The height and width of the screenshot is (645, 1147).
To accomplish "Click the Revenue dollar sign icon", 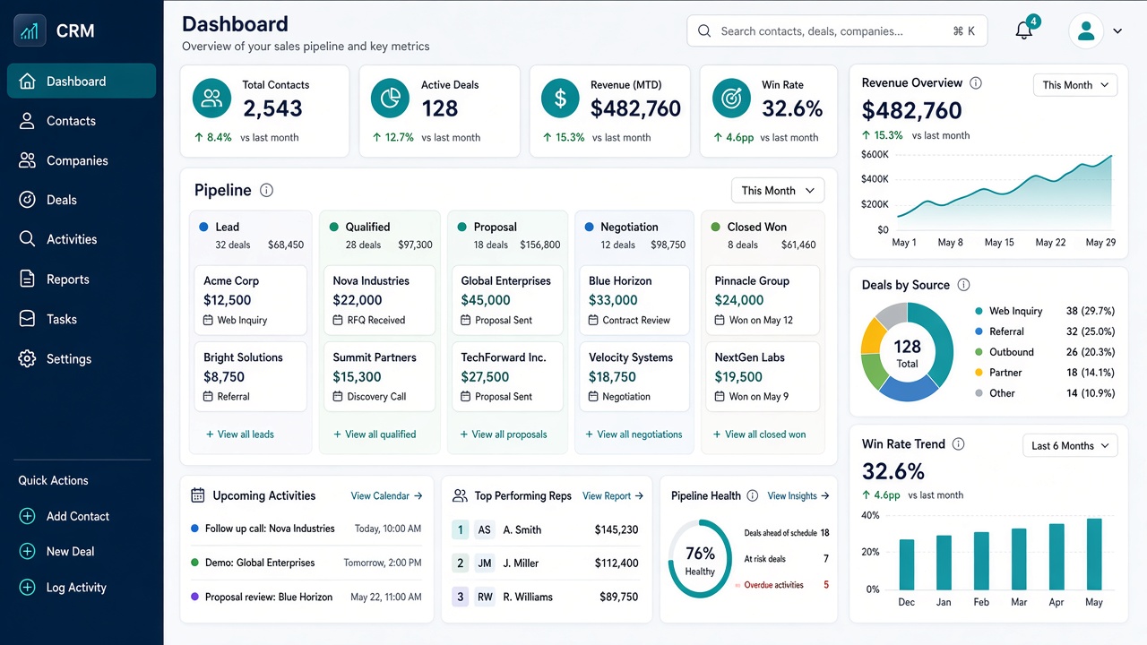I will pos(561,99).
